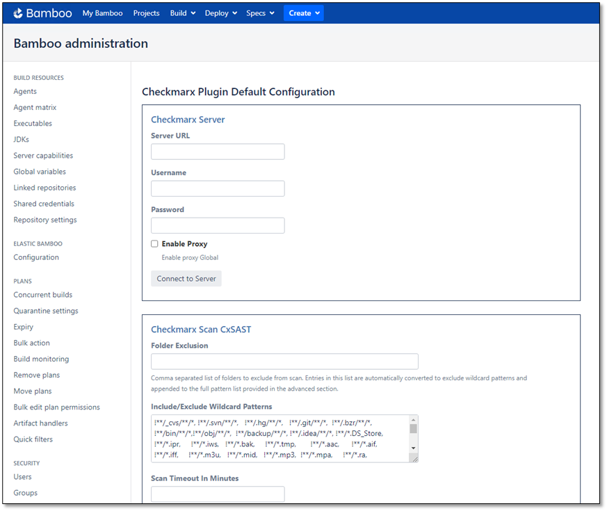This screenshot has width=607, height=511.
Task: Focus the Username input field
Action: (x=218, y=188)
